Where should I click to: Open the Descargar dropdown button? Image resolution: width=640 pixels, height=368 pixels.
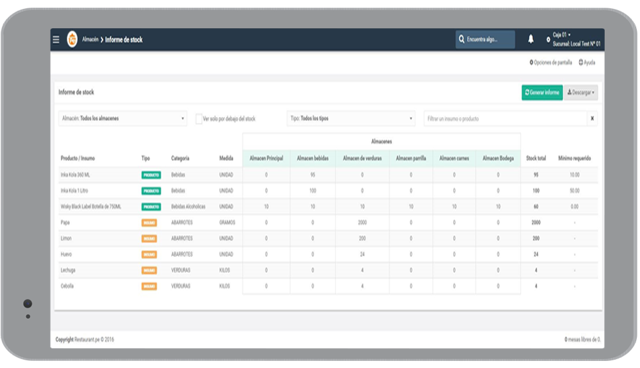point(581,93)
